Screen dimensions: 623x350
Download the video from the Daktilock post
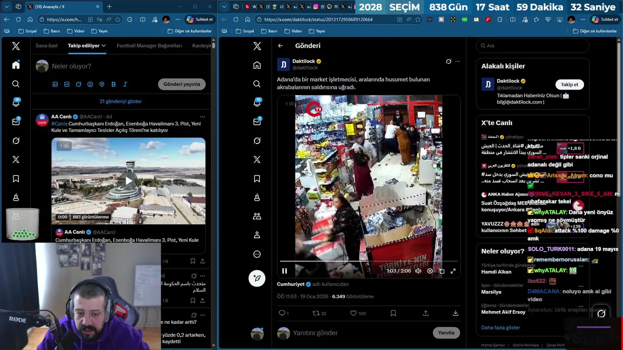(x=456, y=313)
